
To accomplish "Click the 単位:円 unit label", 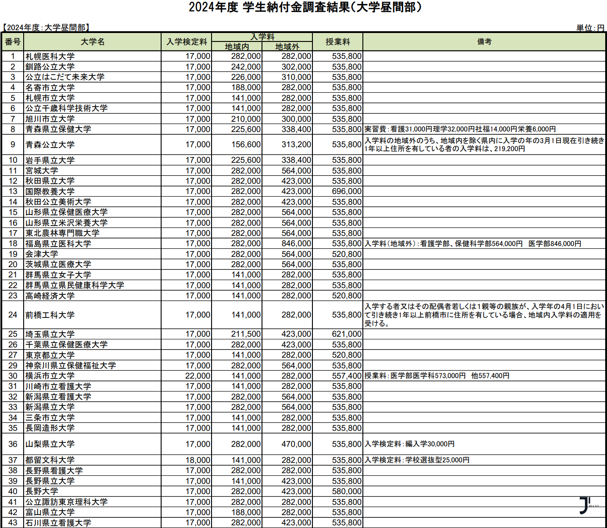I will click(x=590, y=28).
